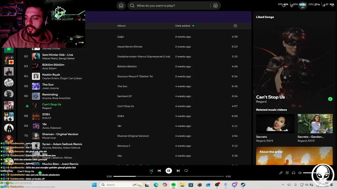Open Steam from taskbar
Image resolution: width=337 pixels, height=189 pixels.
coord(243,185)
